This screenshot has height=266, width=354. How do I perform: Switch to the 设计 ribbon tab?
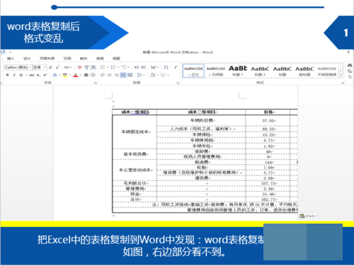27,59
